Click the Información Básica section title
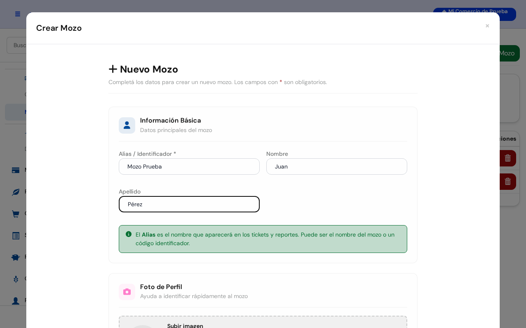Image resolution: width=526 pixels, height=328 pixels. click(x=171, y=121)
